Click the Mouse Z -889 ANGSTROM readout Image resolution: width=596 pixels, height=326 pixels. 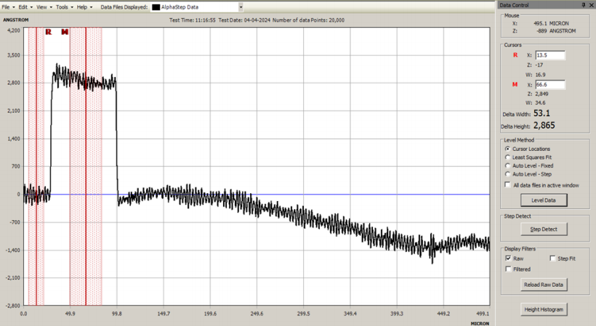click(556, 30)
